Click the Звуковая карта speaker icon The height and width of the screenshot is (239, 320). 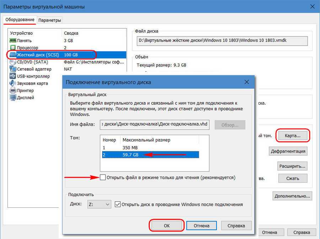coord(13,83)
